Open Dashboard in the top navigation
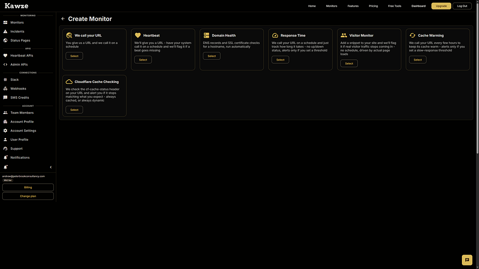This screenshot has height=269, width=479. pos(418,6)
